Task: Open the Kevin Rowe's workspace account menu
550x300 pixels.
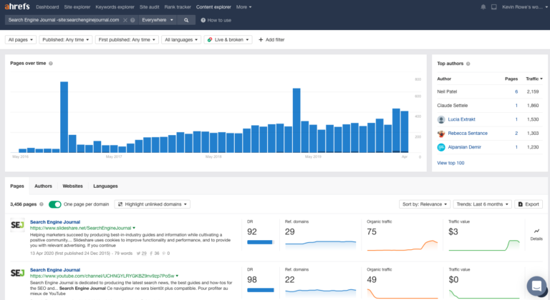Action: [525, 7]
